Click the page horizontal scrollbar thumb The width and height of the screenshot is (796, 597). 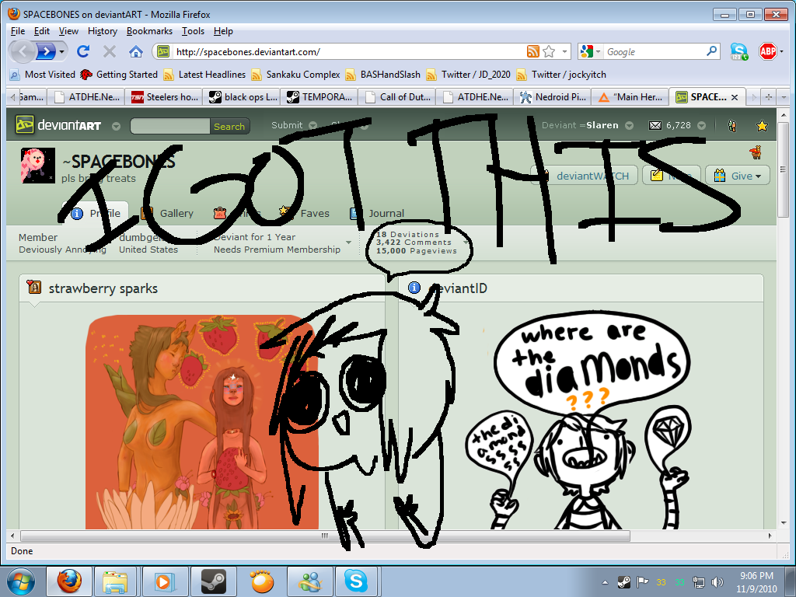pyautogui.click(x=326, y=536)
